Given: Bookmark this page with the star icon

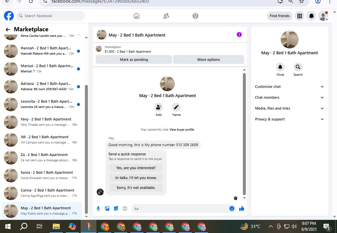Looking at the screenshot, I should 301,1.
